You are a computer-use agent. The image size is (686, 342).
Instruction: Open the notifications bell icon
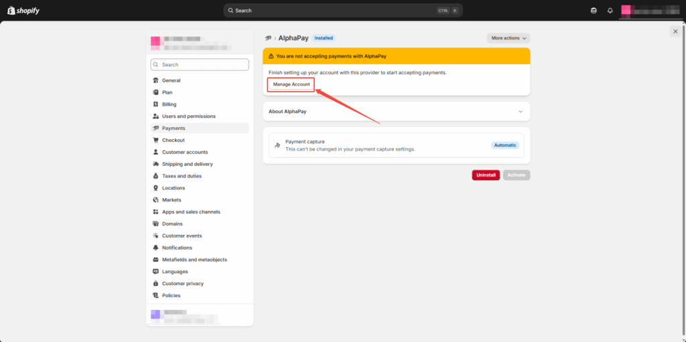610,11
